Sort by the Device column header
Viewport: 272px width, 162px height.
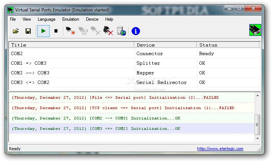[166, 45]
